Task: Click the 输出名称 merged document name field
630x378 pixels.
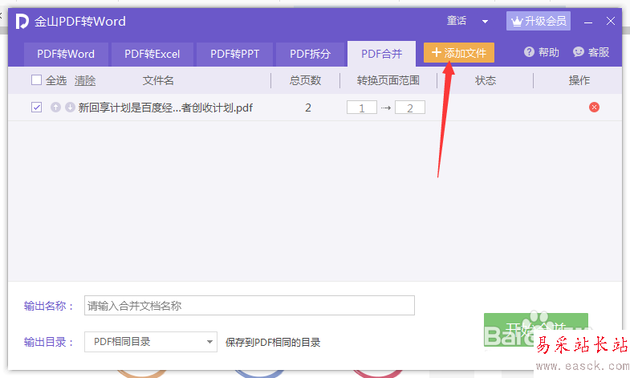Action: (x=249, y=306)
